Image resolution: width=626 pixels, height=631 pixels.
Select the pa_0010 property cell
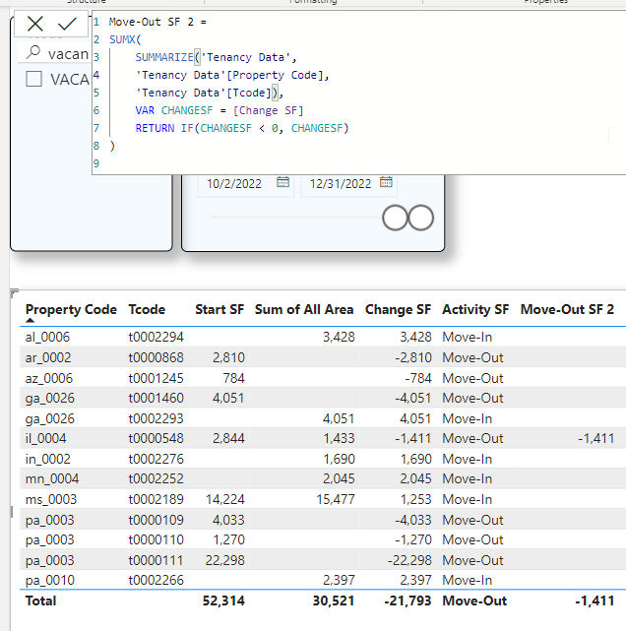(49, 580)
